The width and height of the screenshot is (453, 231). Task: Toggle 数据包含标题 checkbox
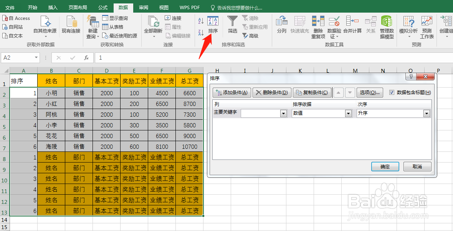point(392,93)
